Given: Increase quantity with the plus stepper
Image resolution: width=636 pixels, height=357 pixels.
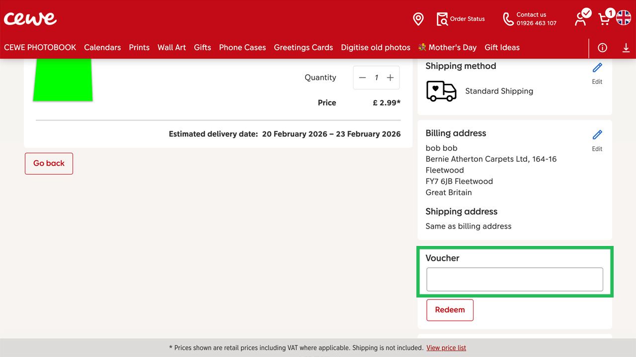Looking at the screenshot, I should 390,77.
